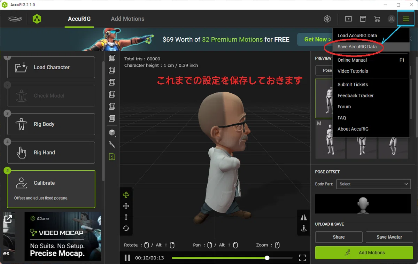Switch to the Add Motions tab
The image size is (418, 264).
[127, 19]
